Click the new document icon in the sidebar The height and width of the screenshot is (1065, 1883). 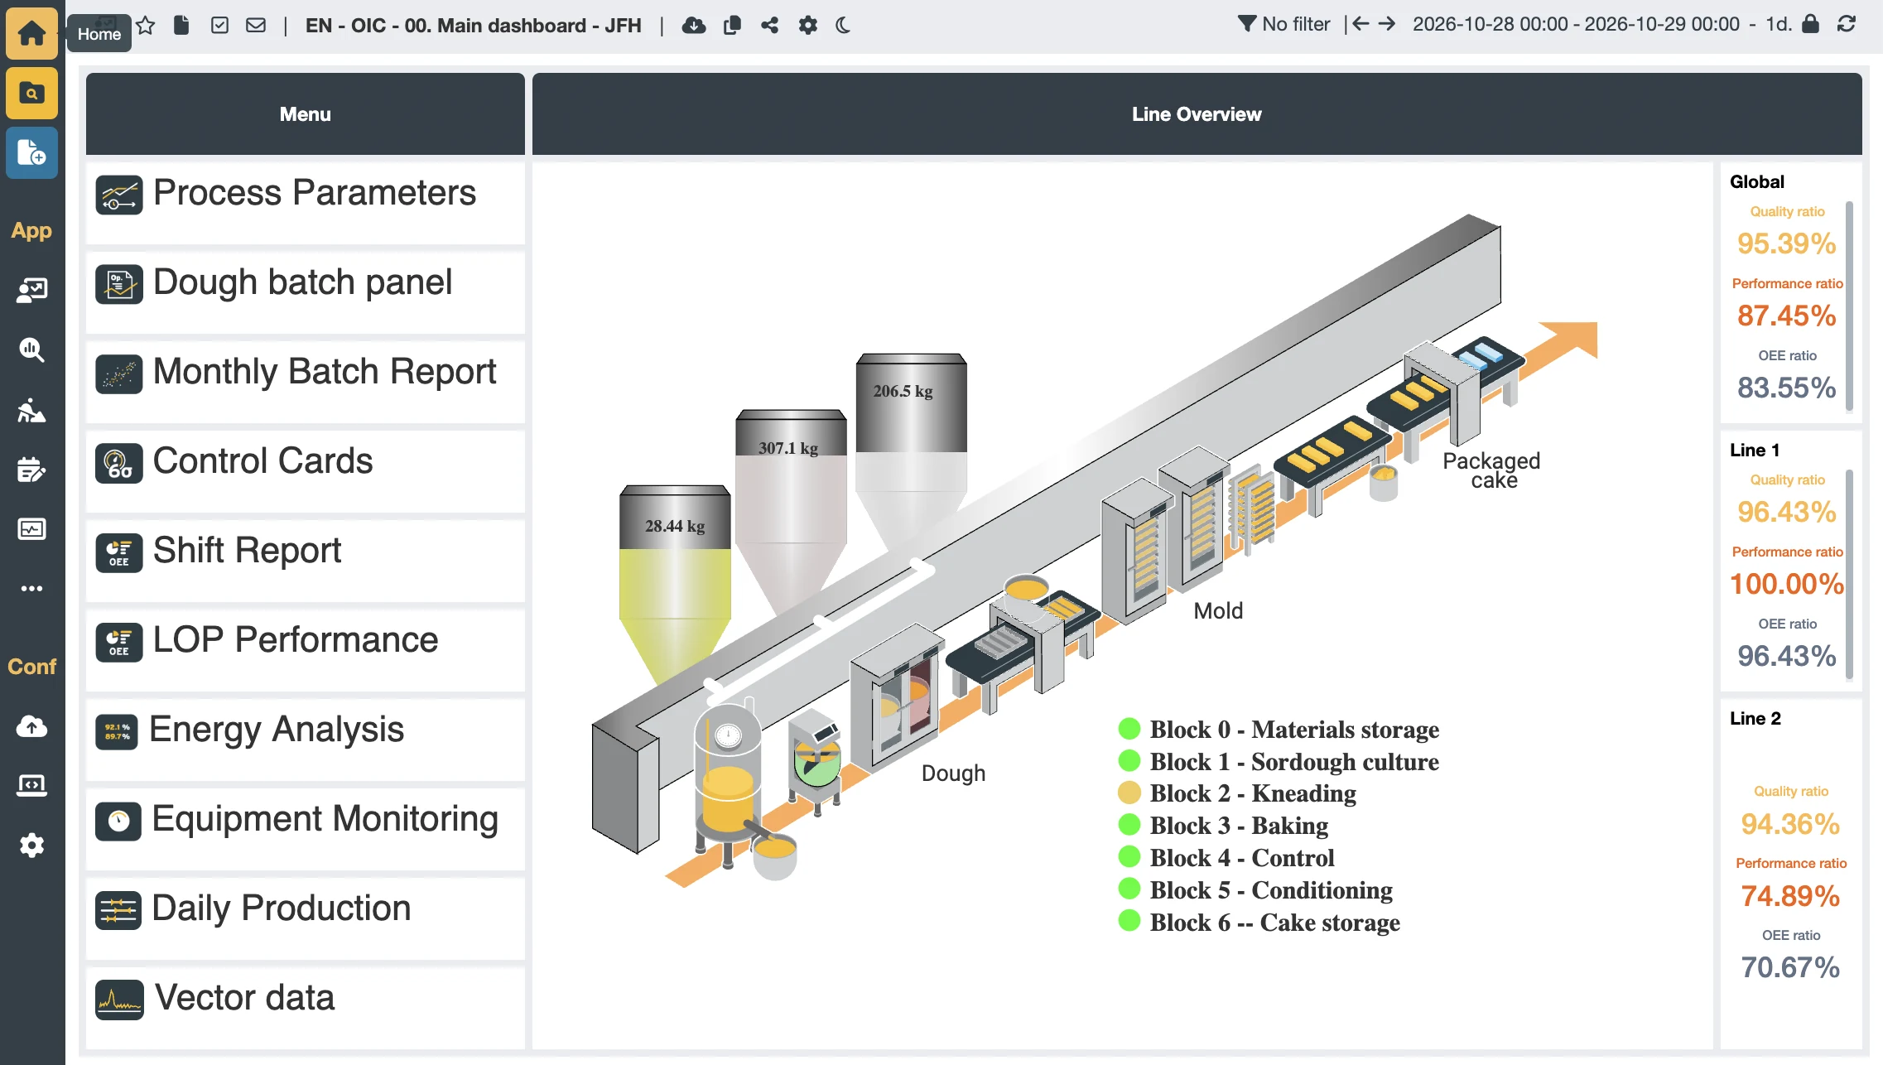point(31,153)
